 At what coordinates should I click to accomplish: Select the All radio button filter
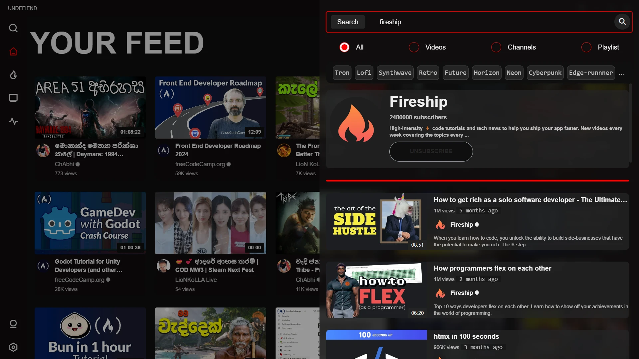(x=344, y=47)
